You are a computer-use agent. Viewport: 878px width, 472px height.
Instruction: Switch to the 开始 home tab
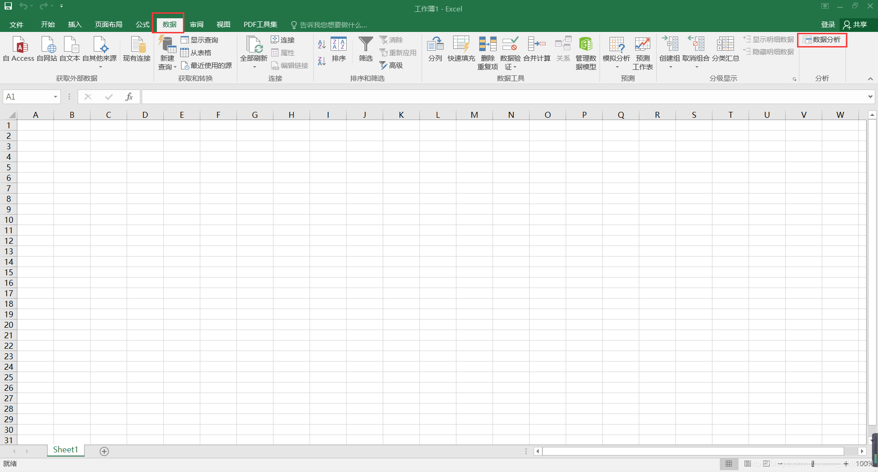48,25
